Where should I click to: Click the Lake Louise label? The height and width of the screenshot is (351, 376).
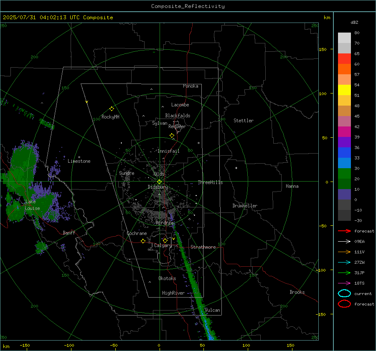click(x=32, y=205)
